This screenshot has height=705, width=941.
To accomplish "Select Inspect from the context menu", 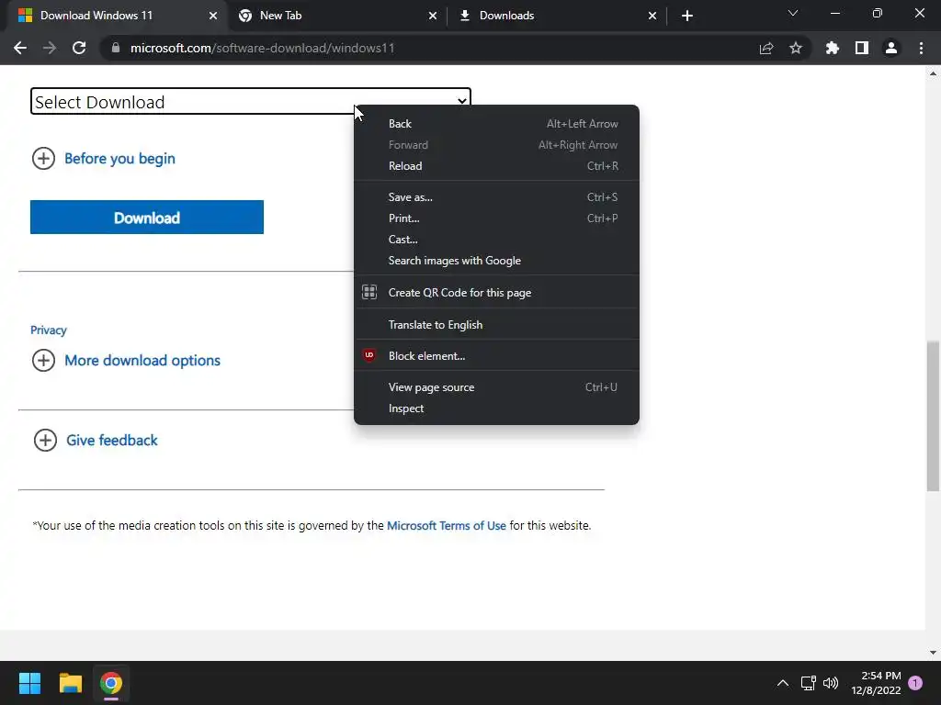I will click(x=496, y=408).
